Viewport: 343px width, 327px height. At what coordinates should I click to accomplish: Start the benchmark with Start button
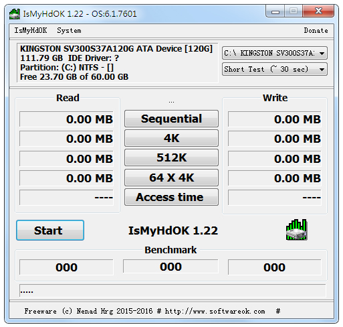pos(50,231)
